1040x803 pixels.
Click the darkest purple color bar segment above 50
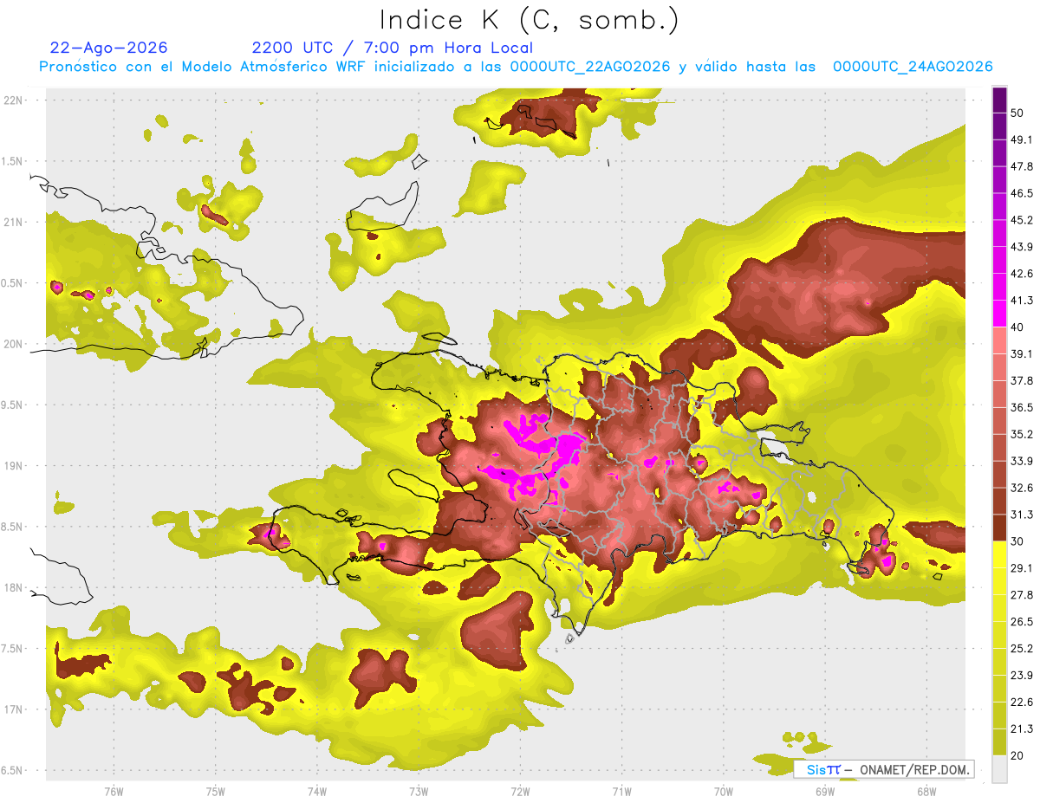pos(999,100)
